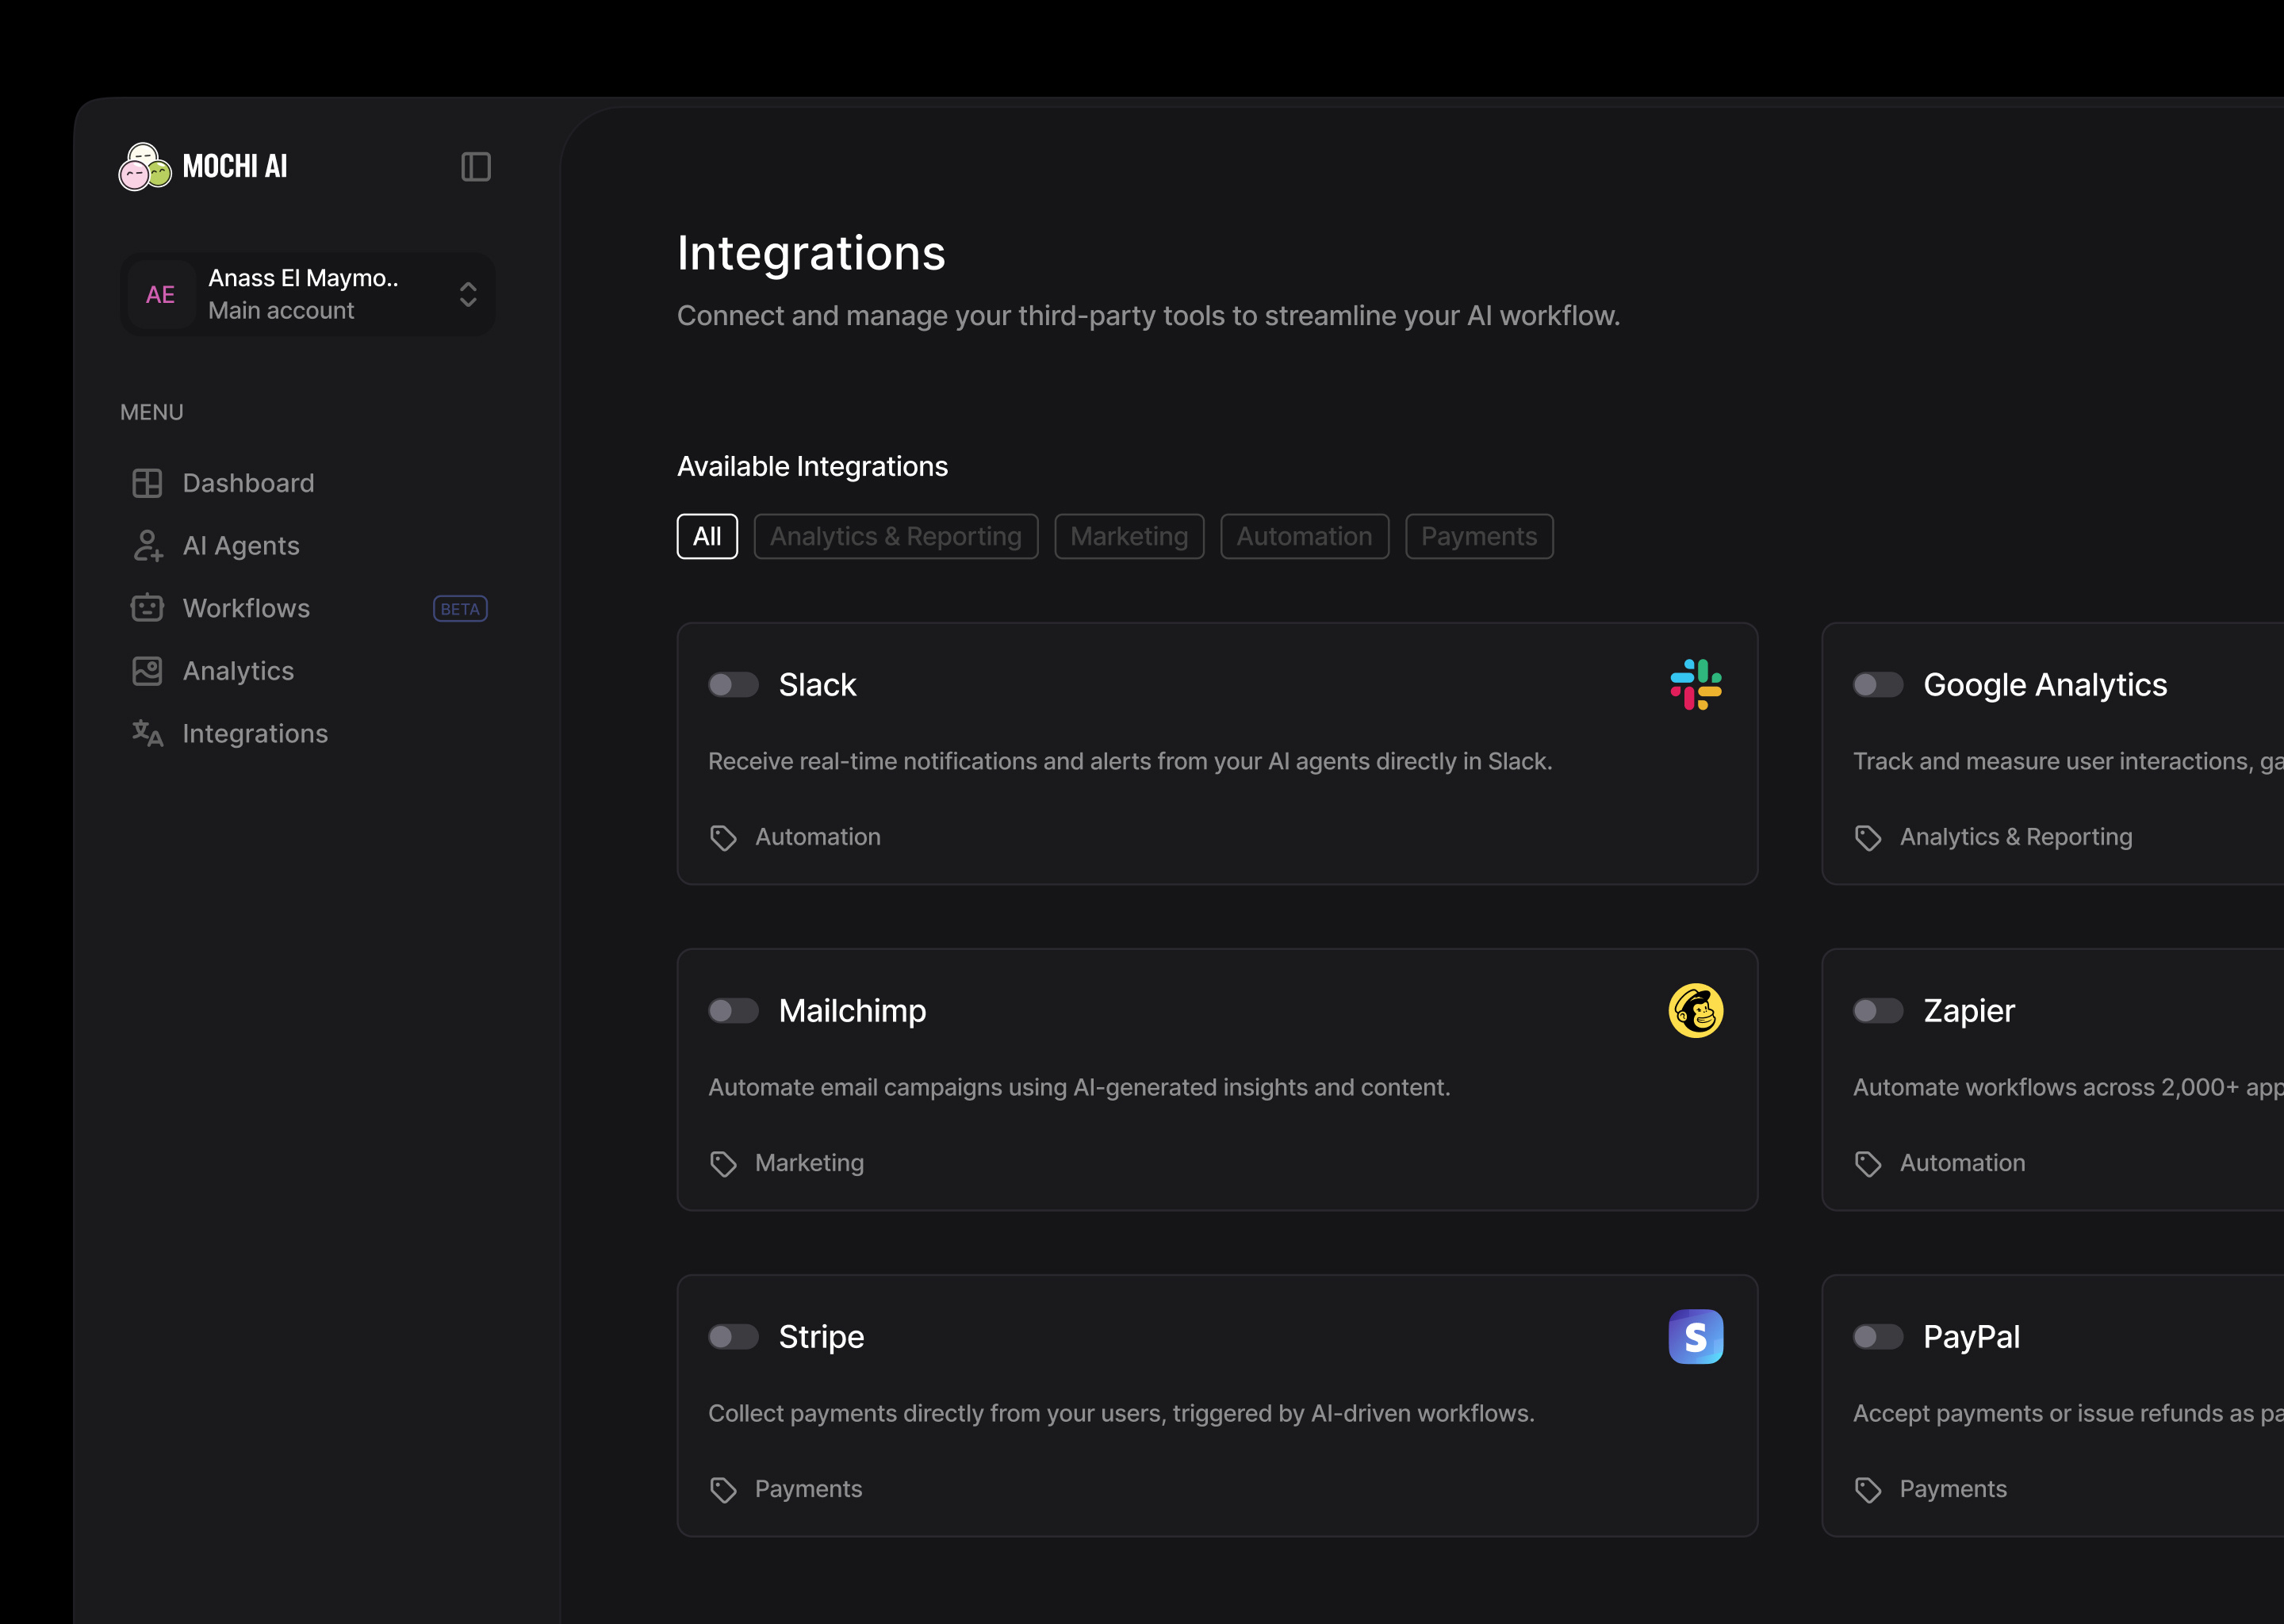This screenshot has width=2284, height=1624.
Task: Open Workflows via its robot icon
Action: click(147, 608)
